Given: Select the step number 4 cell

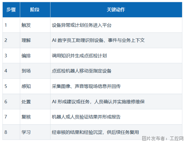Looking at the screenshot, I should click(x=11, y=71).
